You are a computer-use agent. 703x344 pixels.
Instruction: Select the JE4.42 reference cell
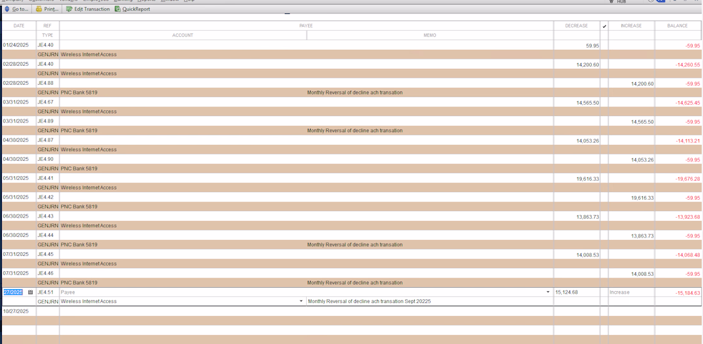(45, 197)
